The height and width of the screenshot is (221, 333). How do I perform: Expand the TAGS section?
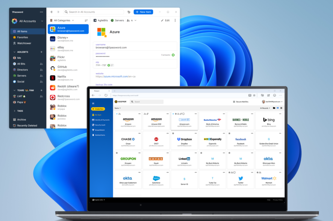(x=14, y=111)
